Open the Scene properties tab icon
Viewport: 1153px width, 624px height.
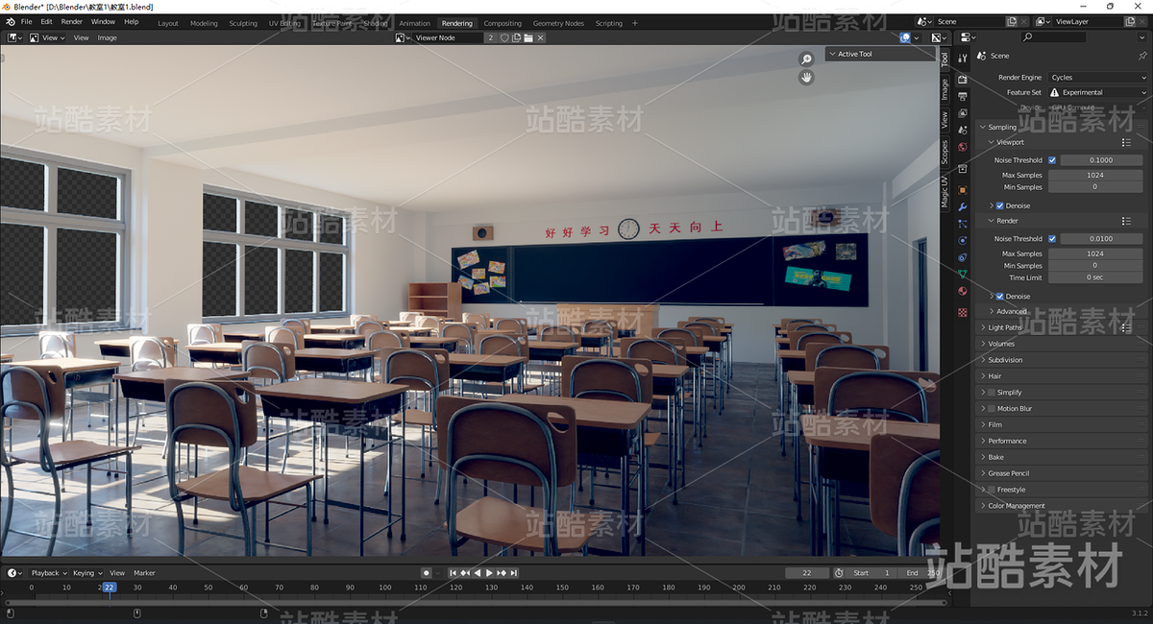(963, 131)
